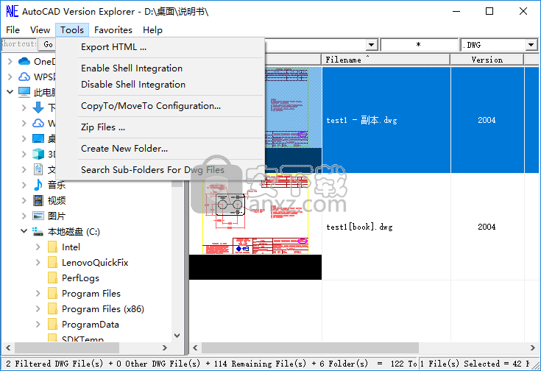Expand the 视频 folder node
Viewport: 541px width, 371px height.
[x=24, y=200]
